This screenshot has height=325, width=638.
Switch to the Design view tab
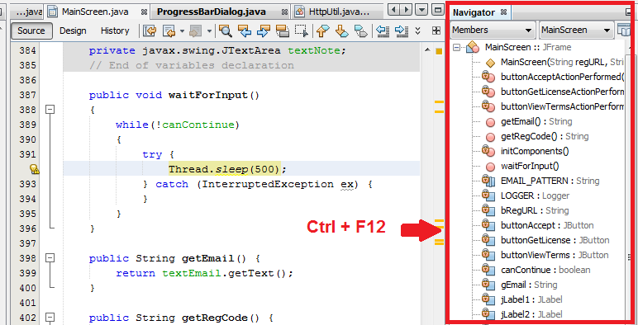point(73,31)
